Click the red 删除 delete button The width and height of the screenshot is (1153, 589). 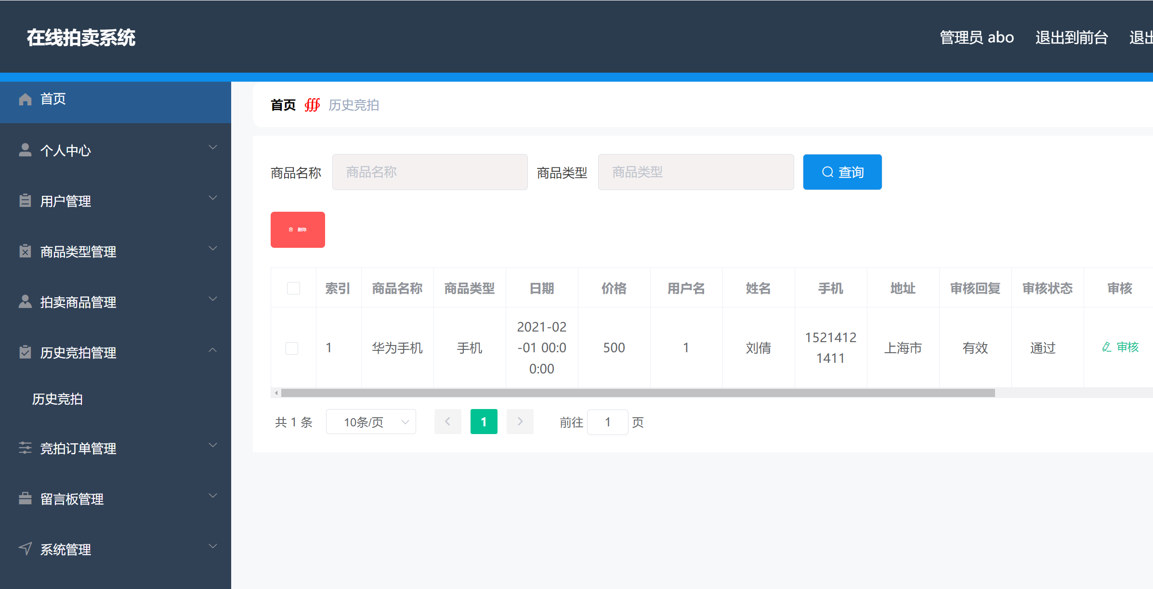pyautogui.click(x=298, y=230)
